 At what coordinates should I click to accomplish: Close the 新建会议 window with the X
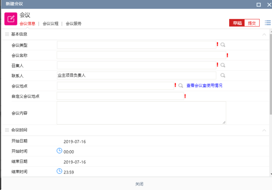click(x=269, y=5)
